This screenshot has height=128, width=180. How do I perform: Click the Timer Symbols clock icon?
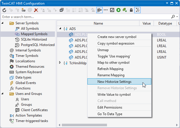tap(12, 56)
